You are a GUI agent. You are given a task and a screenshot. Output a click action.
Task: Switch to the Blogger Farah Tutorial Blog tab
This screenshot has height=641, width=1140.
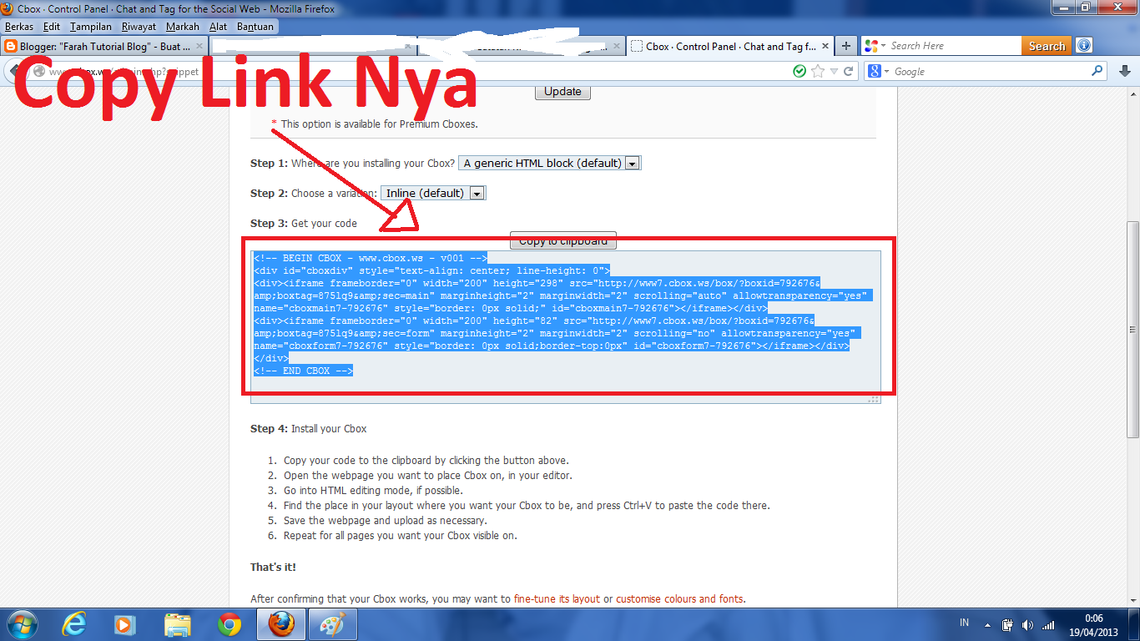103,47
